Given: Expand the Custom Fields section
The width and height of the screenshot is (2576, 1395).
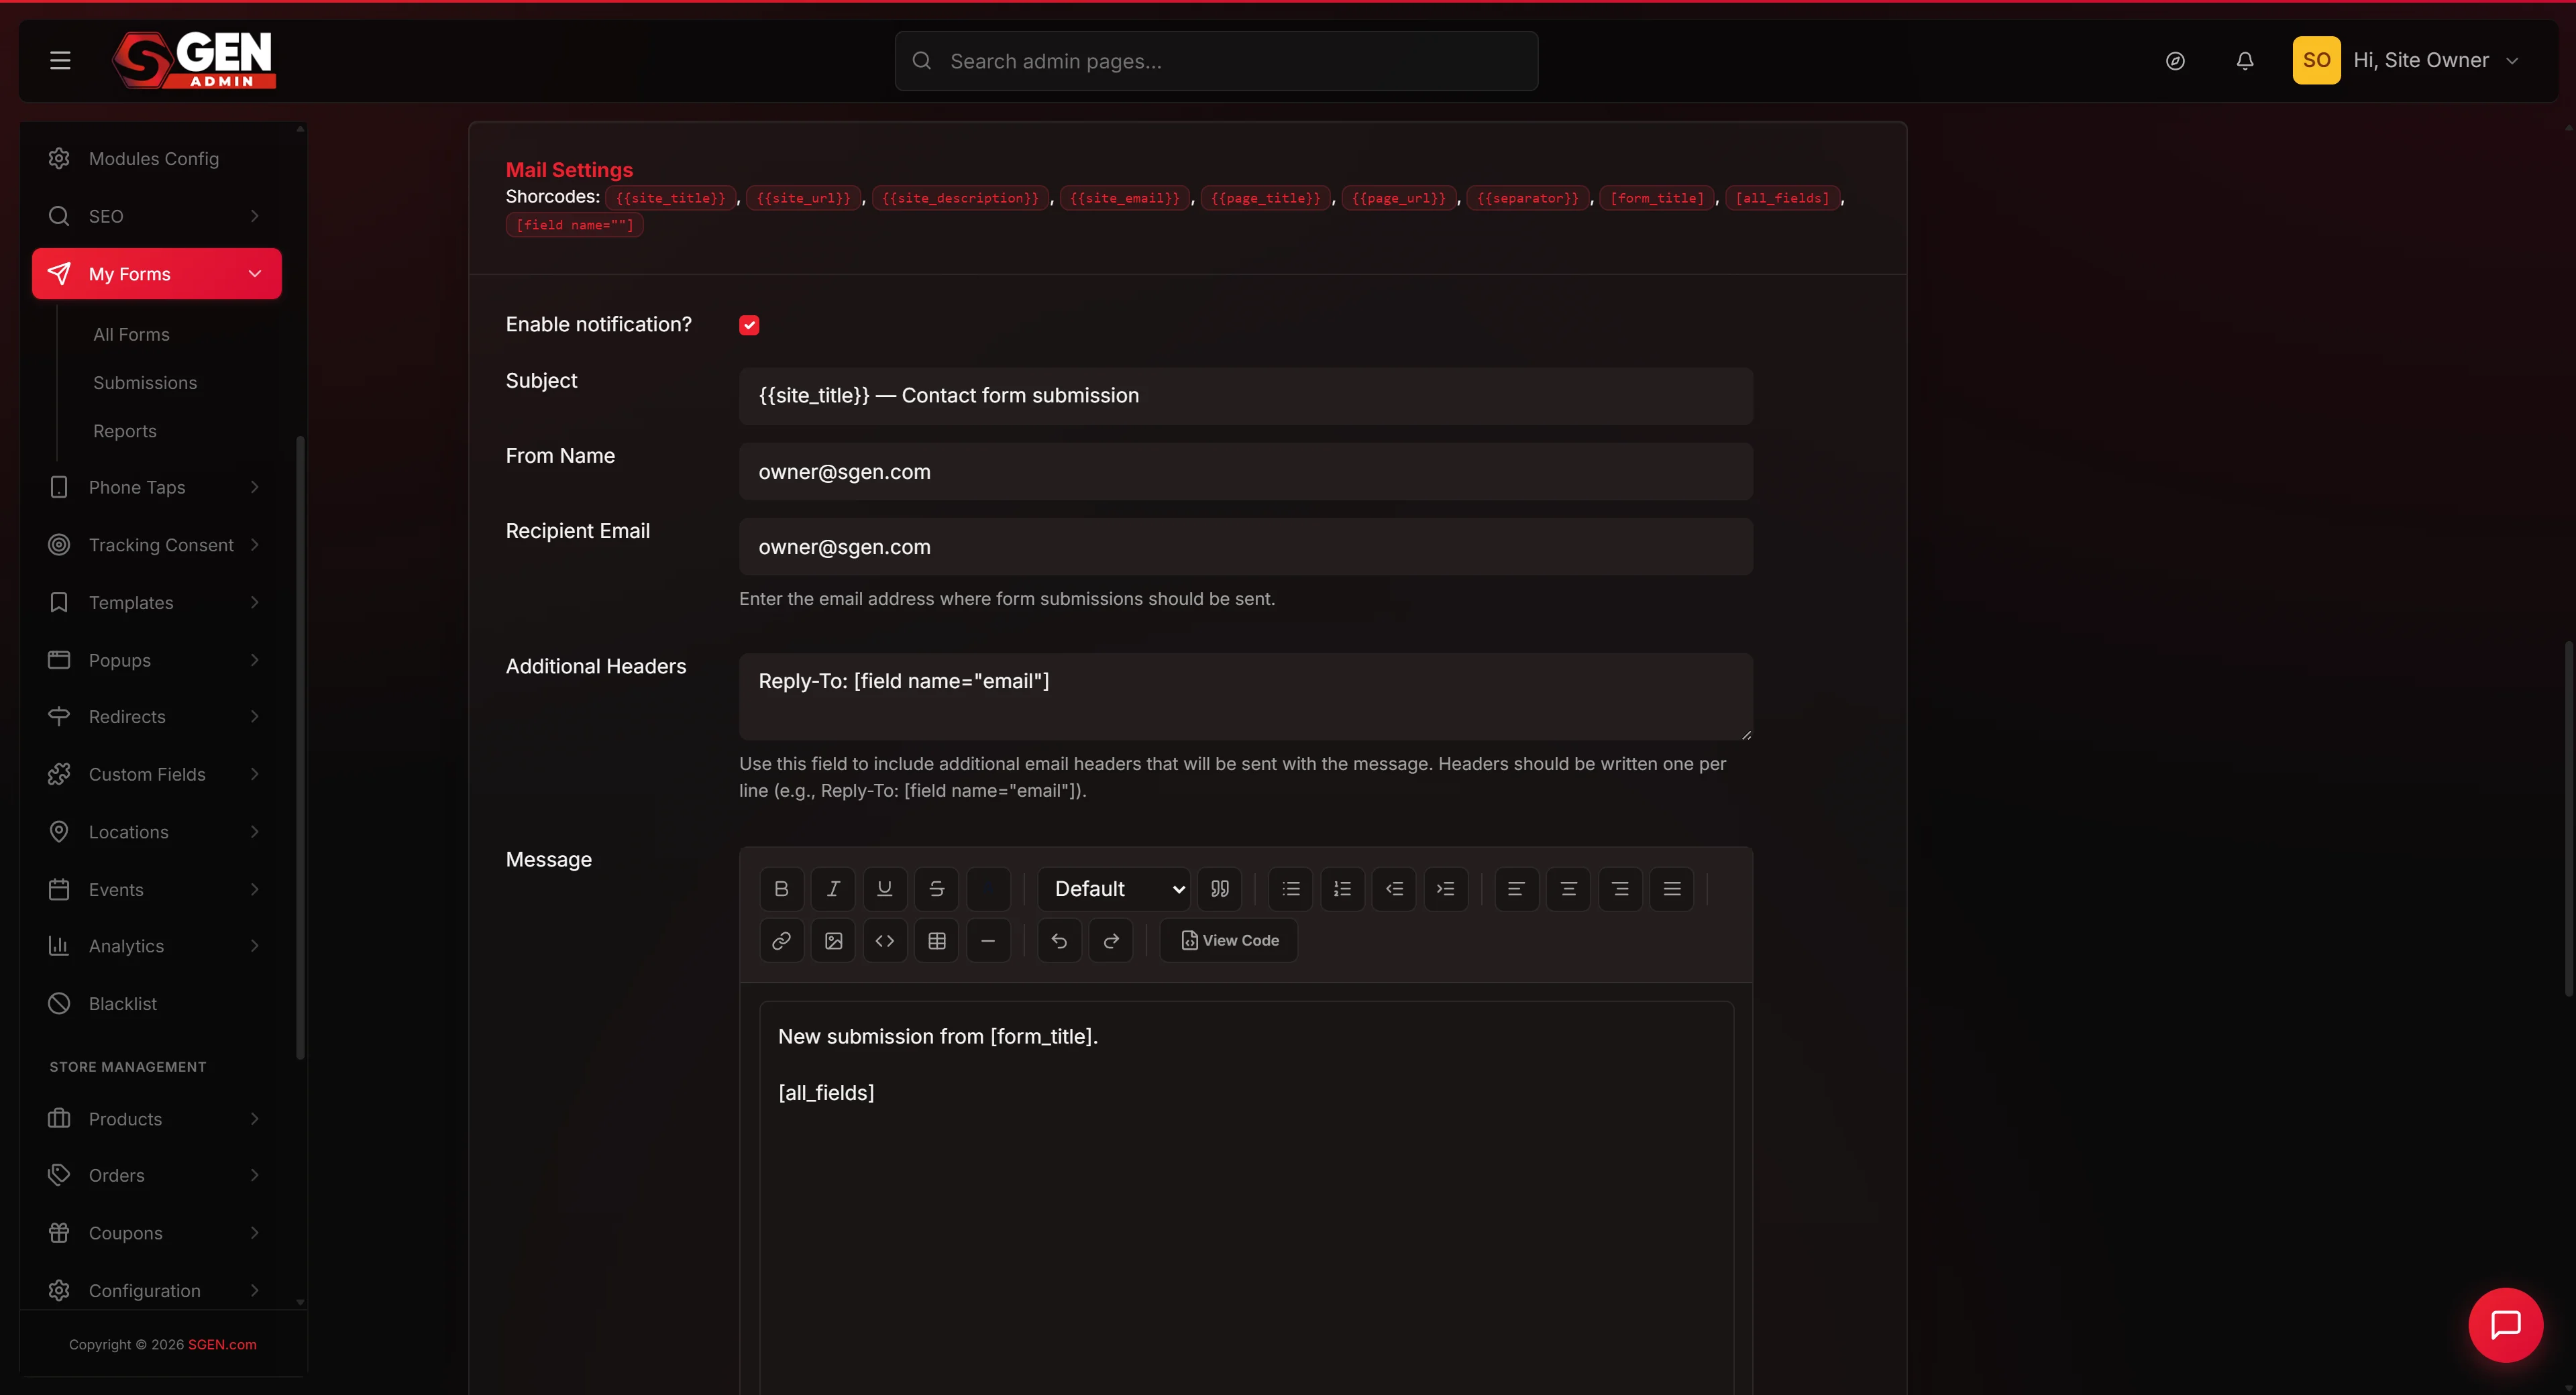Looking at the screenshot, I should pyautogui.click(x=157, y=775).
